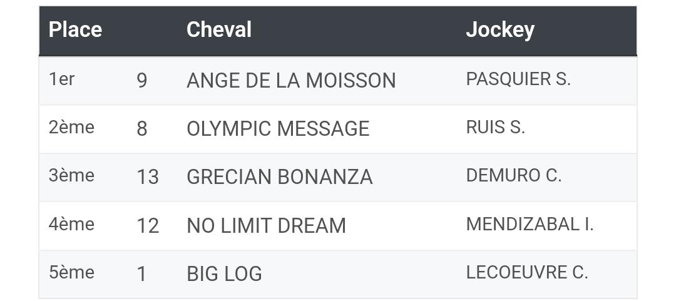Image resolution: width=676 pixels, height=301 pixels.
Task: Select jockey MENDIZABAL I.
Action: click(x=530, y=224)
